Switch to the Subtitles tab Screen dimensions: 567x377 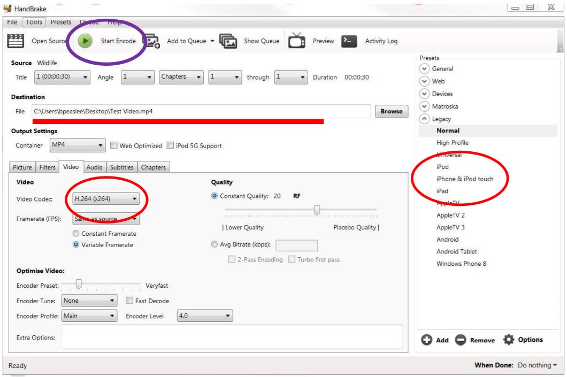pos(122,167)
